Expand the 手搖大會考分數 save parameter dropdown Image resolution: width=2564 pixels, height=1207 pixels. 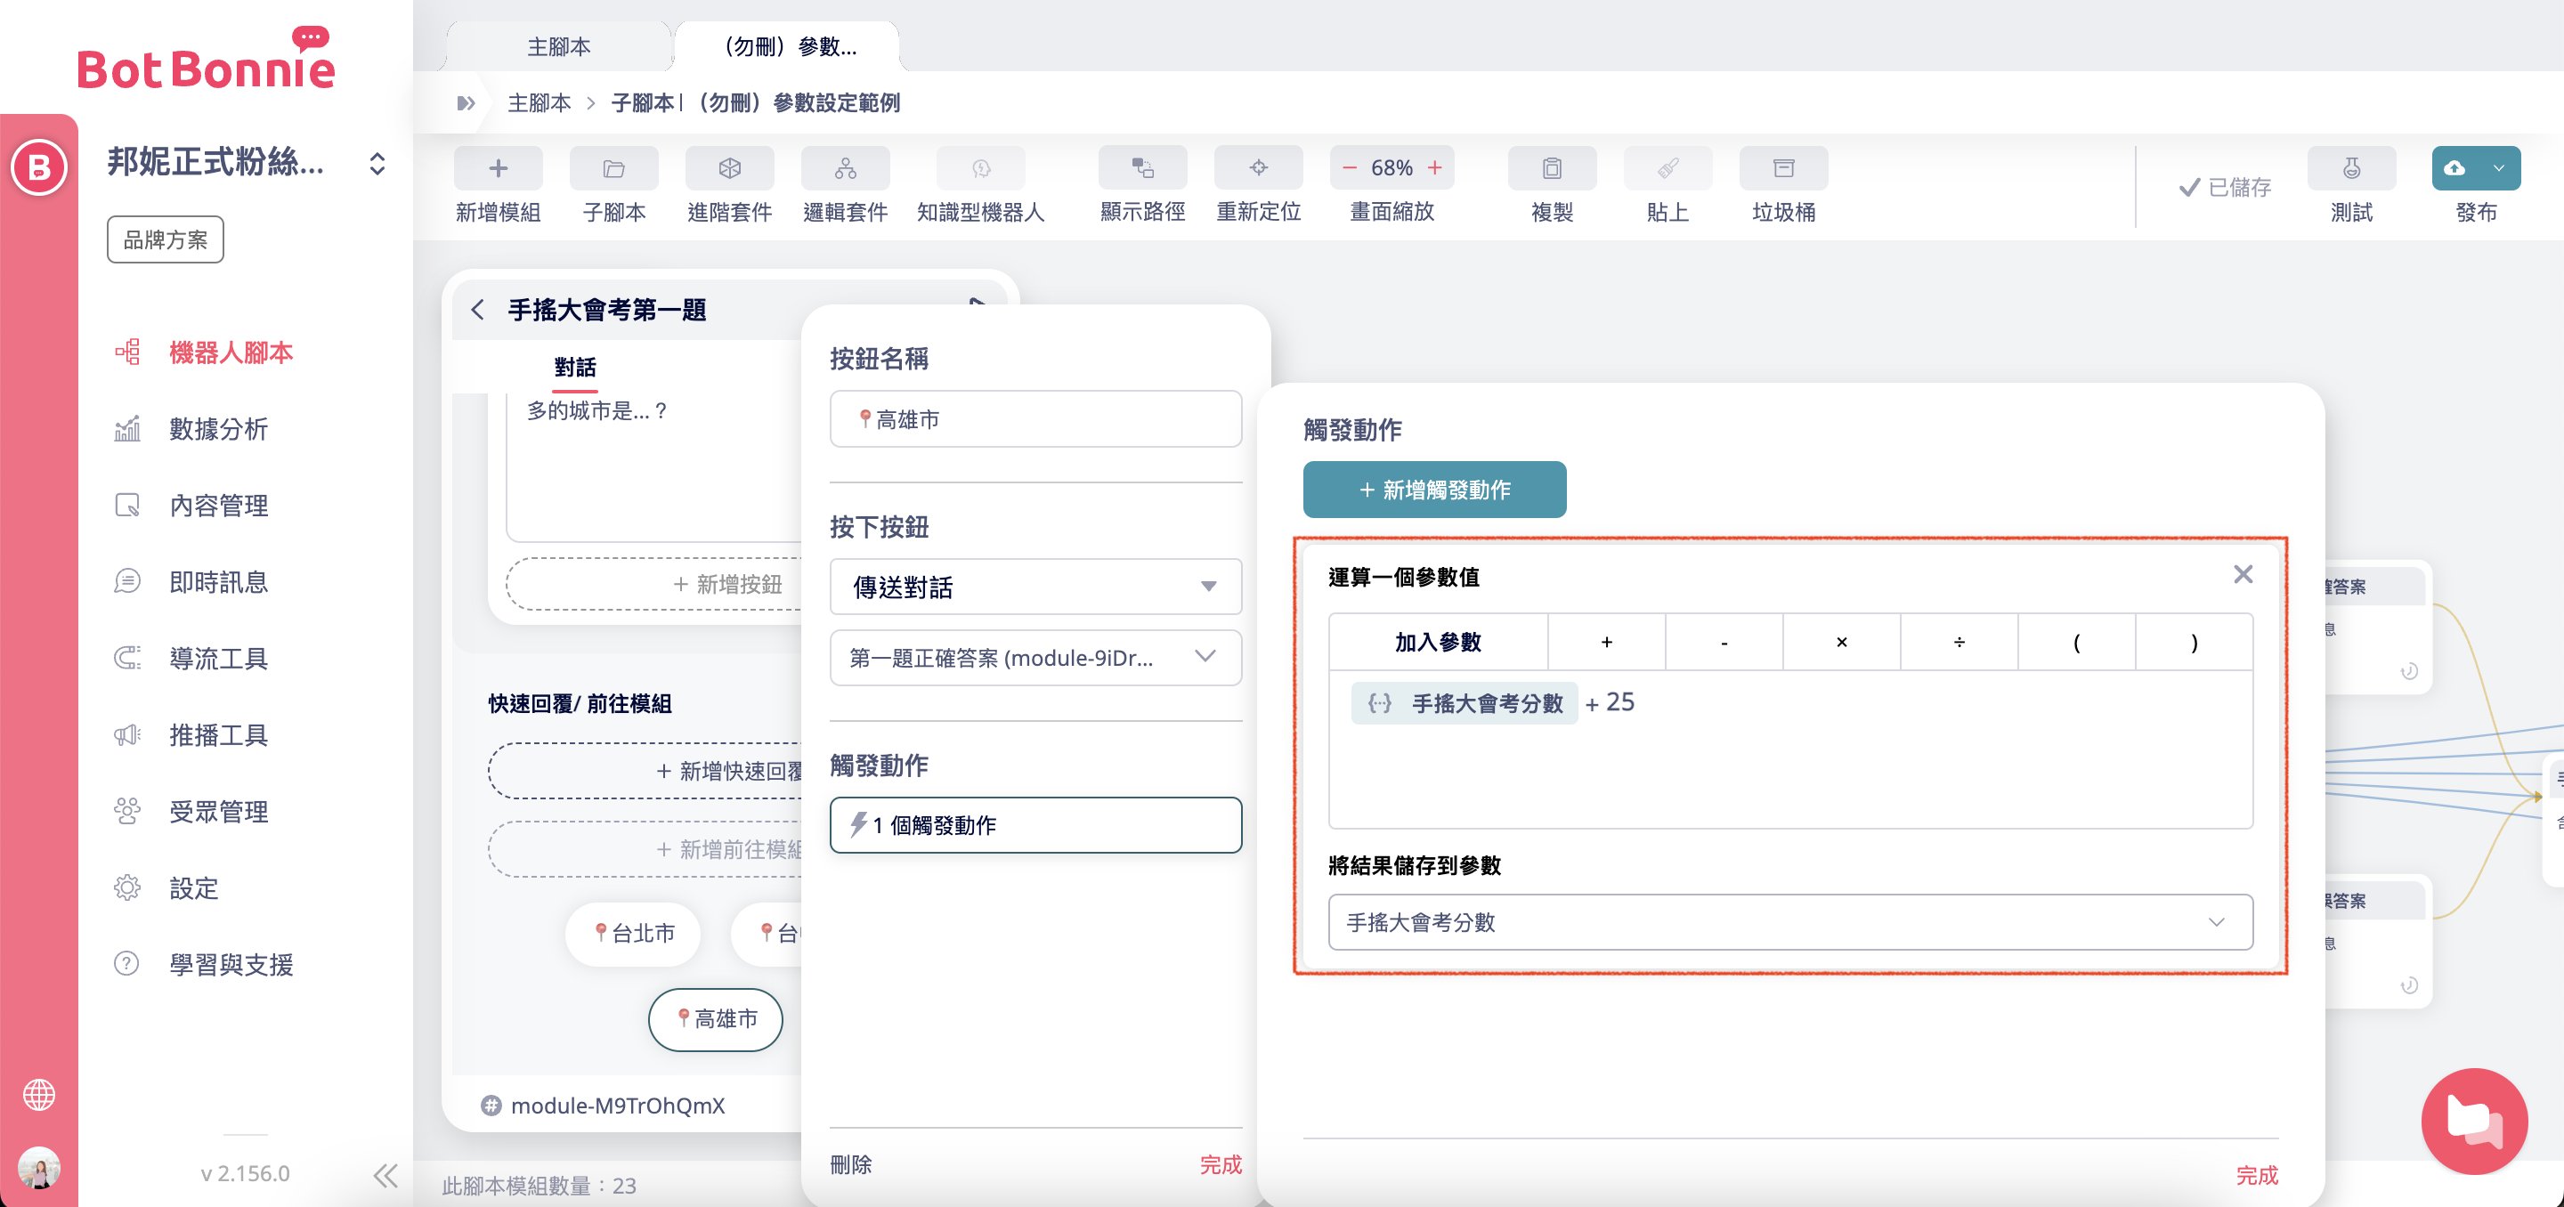pyautogui.click(x=1789, y=922)
